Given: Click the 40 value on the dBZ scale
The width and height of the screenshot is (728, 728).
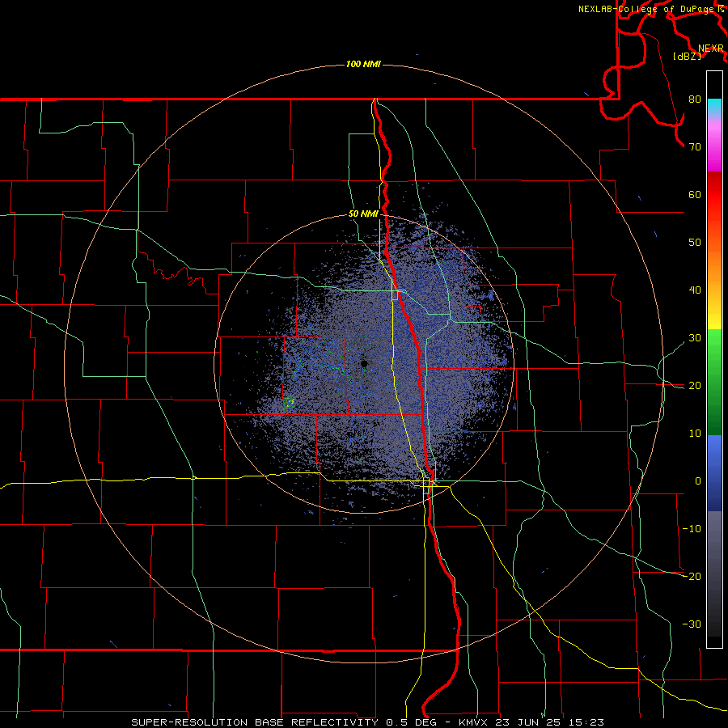Looking at the screenshot, I should [695, 290].
